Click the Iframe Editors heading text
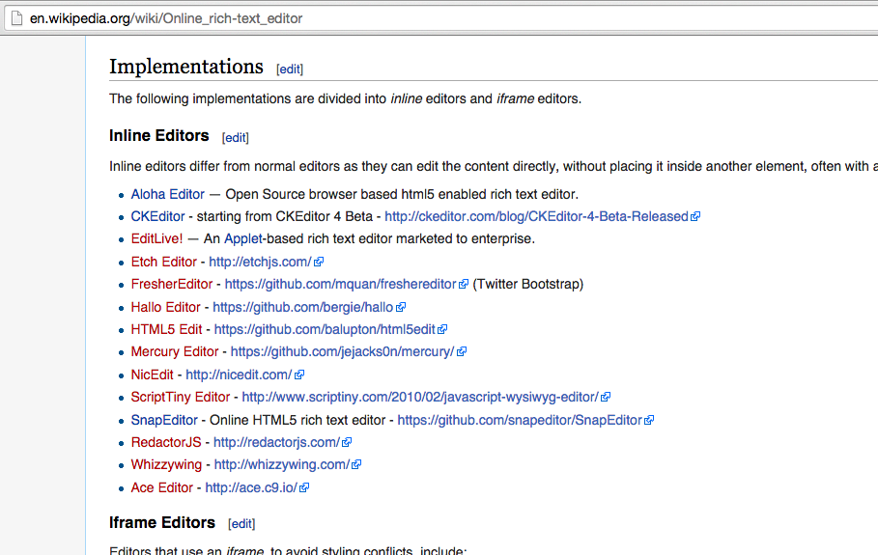The width and height of the screenshot is (878, 555). coord(162,522)
